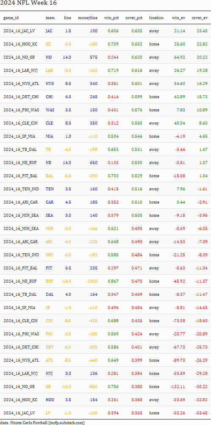Click the KC team cell
The height and width of the screenshot is (425, 211).
pyautogui.click(x=48, y=44)
